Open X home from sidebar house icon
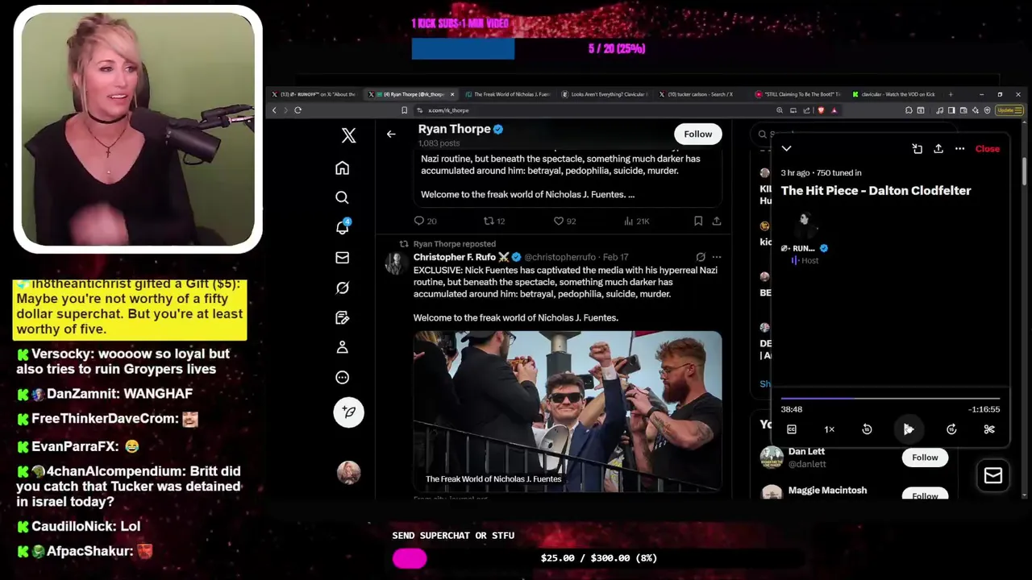 [343, 168]
